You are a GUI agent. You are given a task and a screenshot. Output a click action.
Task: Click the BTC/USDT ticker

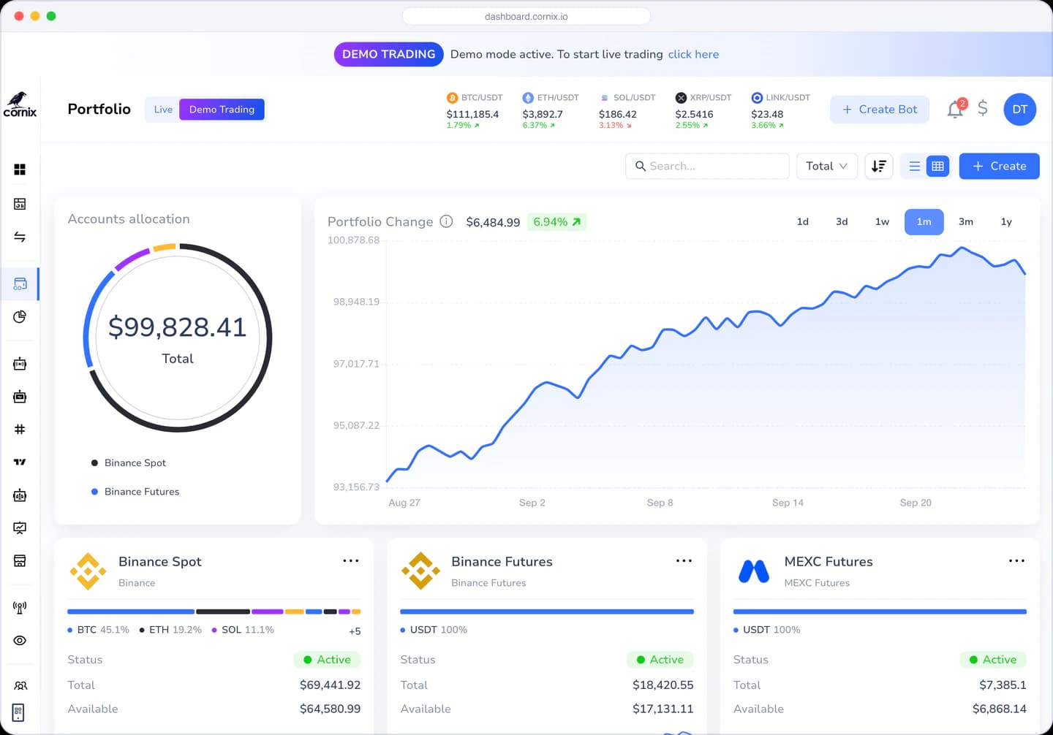click(x=474, y=111)
